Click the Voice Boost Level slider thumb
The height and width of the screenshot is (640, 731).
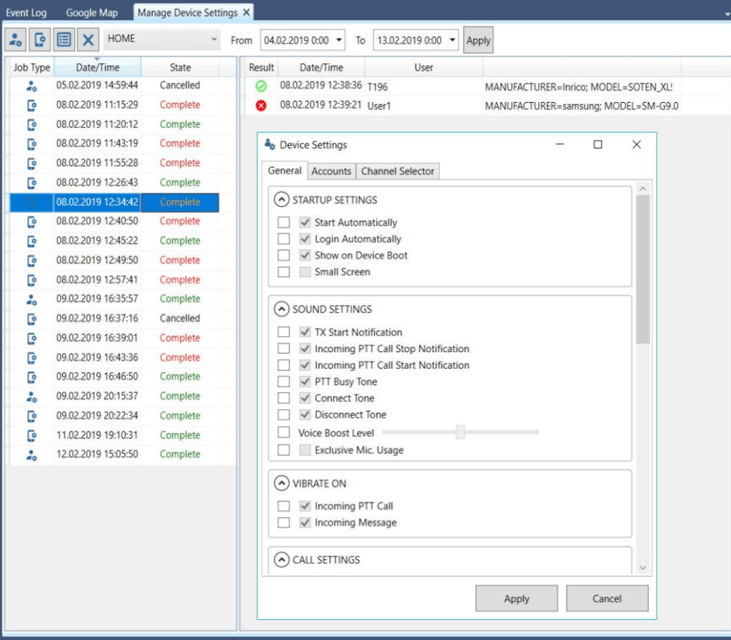click(x=460, y=432)
